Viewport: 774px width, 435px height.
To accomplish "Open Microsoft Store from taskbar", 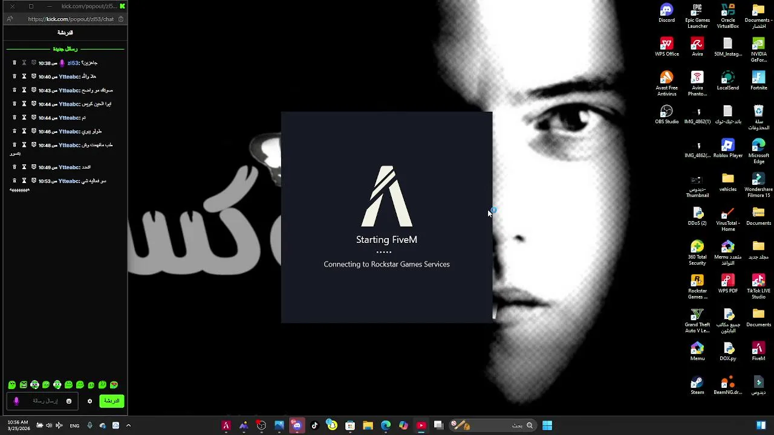I will point(350,425).
